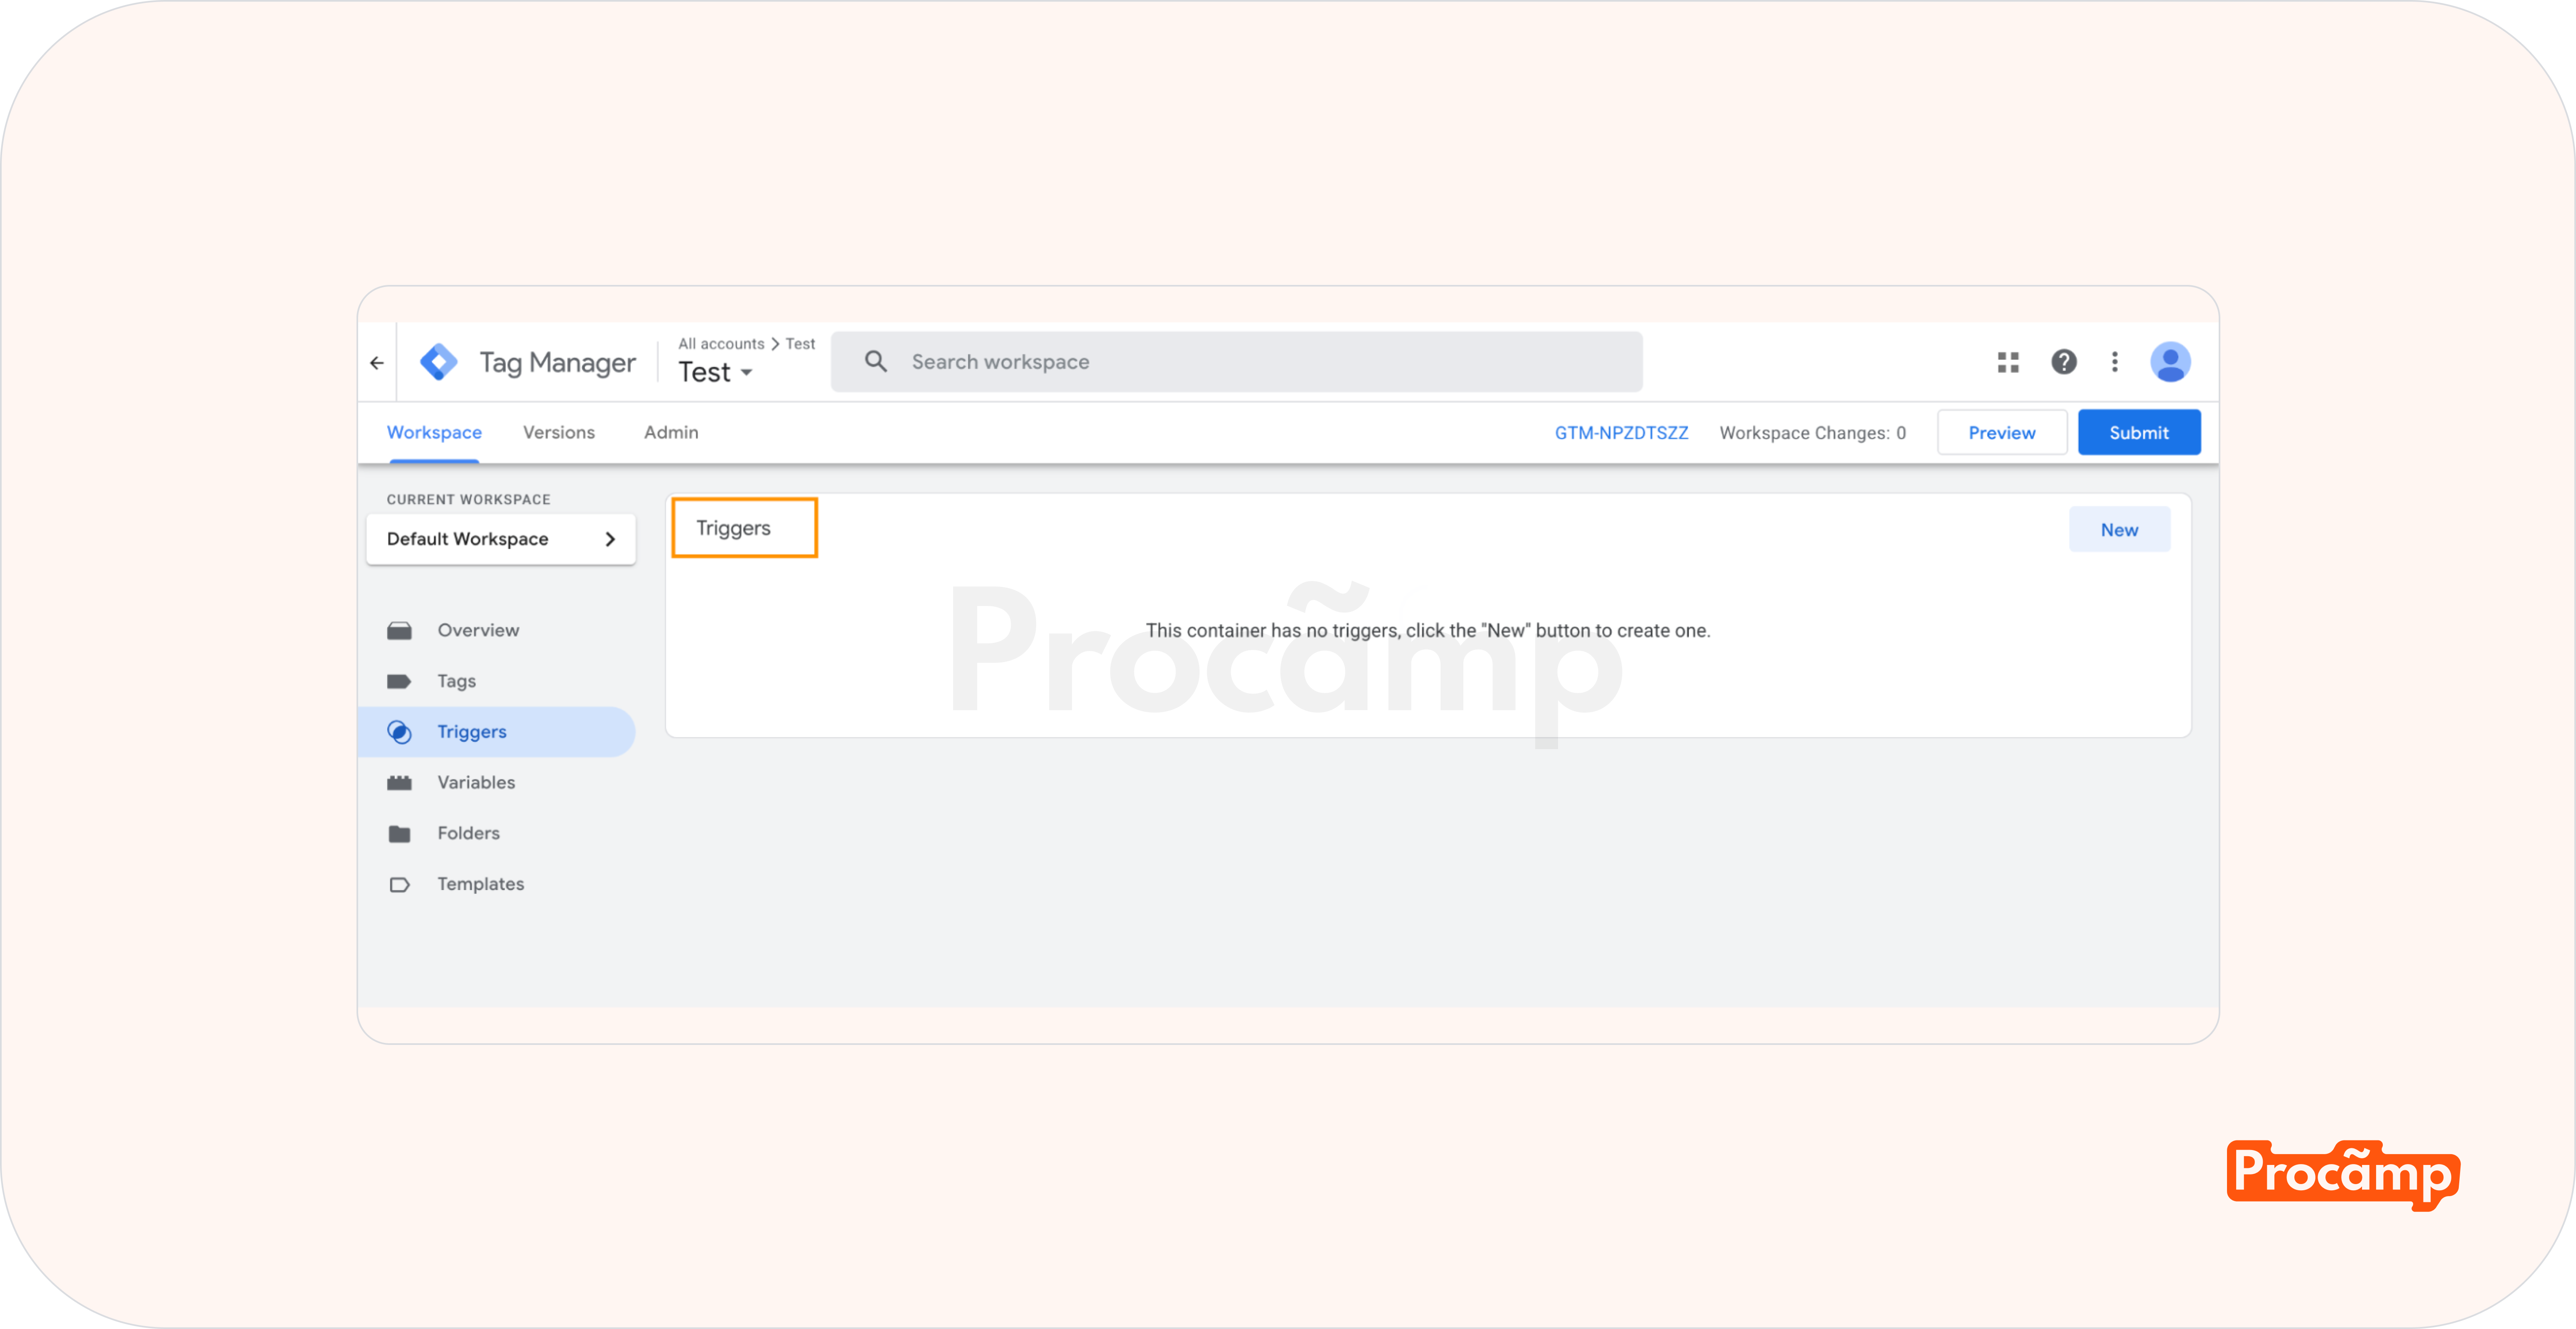Select Variables in the sidebar
This screenshot has width=2576, height=1329.
click(x=476, y=782)
